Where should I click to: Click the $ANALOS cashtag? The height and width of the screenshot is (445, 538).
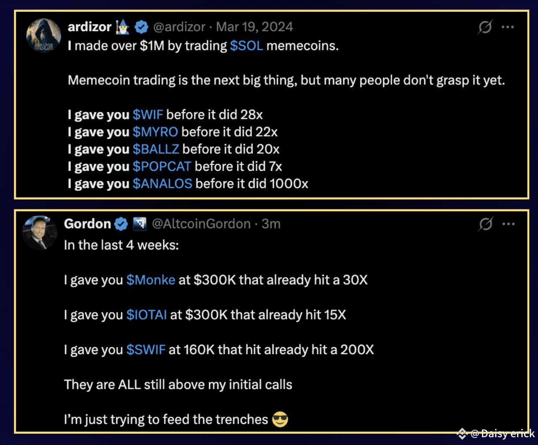[x=162, y=183]
